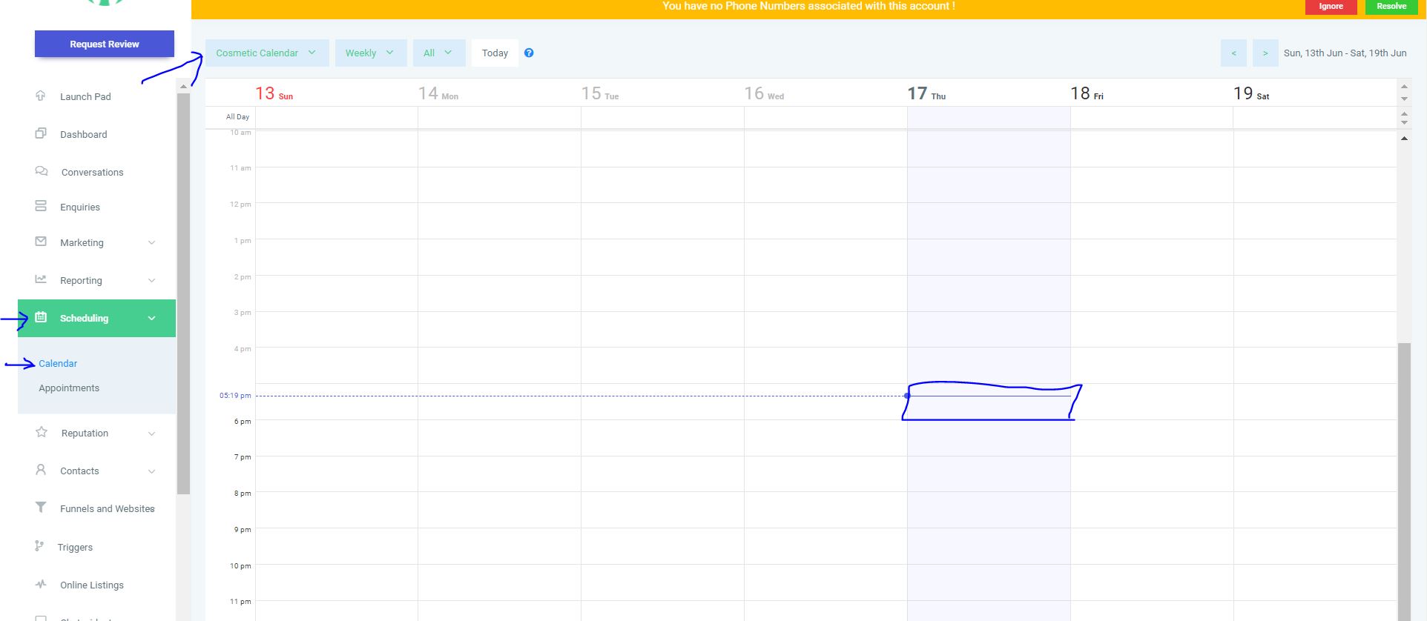
Task: Click the 15 Tue day header
Action: click(x=599, y=93)
